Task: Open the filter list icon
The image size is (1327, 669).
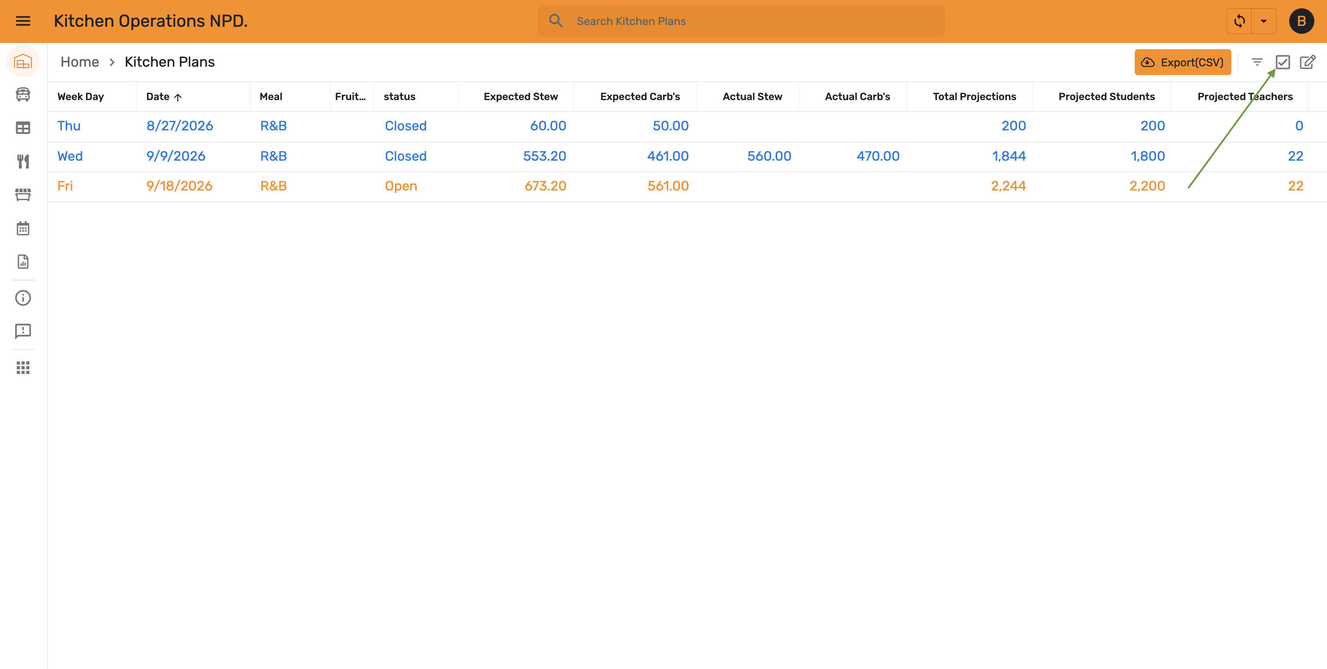Action: click(1257, 62)
